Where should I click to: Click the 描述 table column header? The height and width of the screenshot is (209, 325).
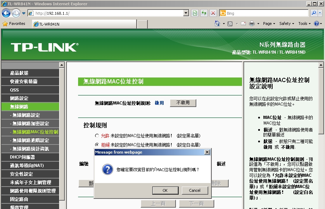221,164
